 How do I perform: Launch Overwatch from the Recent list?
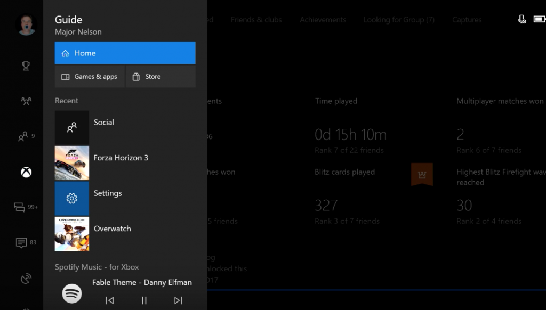click(x=125, y=234)
